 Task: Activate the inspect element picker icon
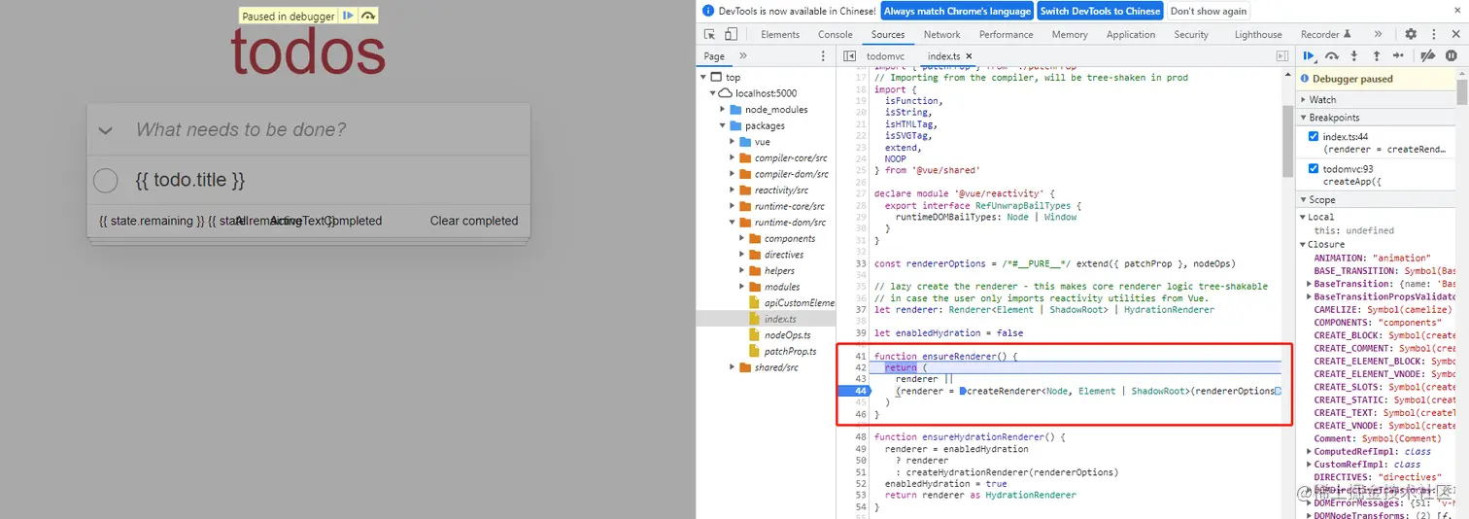click(x=710, y=34)
